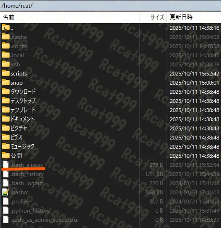
Task: Click the ドキュメント folder icon
Action: point(6,119)
